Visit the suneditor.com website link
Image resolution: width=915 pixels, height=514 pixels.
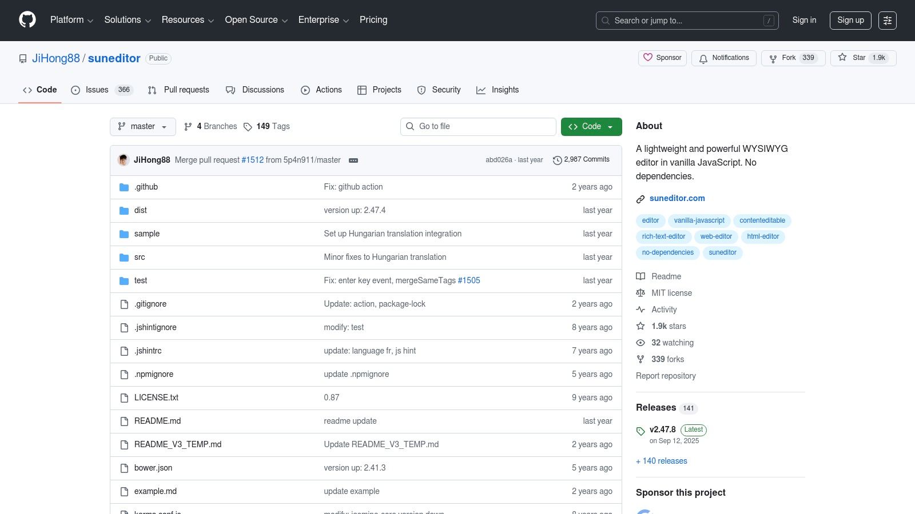(677, 198)
